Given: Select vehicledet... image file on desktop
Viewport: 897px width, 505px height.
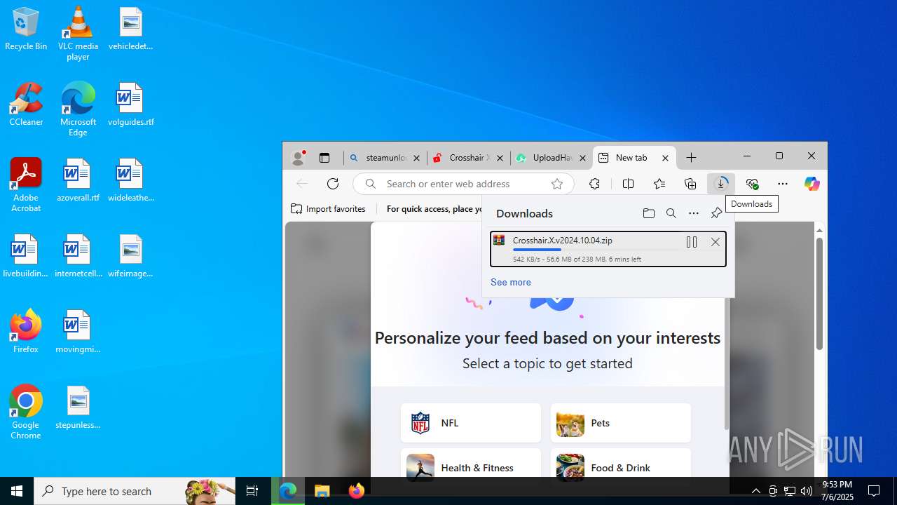Looking at the screenshot, I should tap(130, 29).
